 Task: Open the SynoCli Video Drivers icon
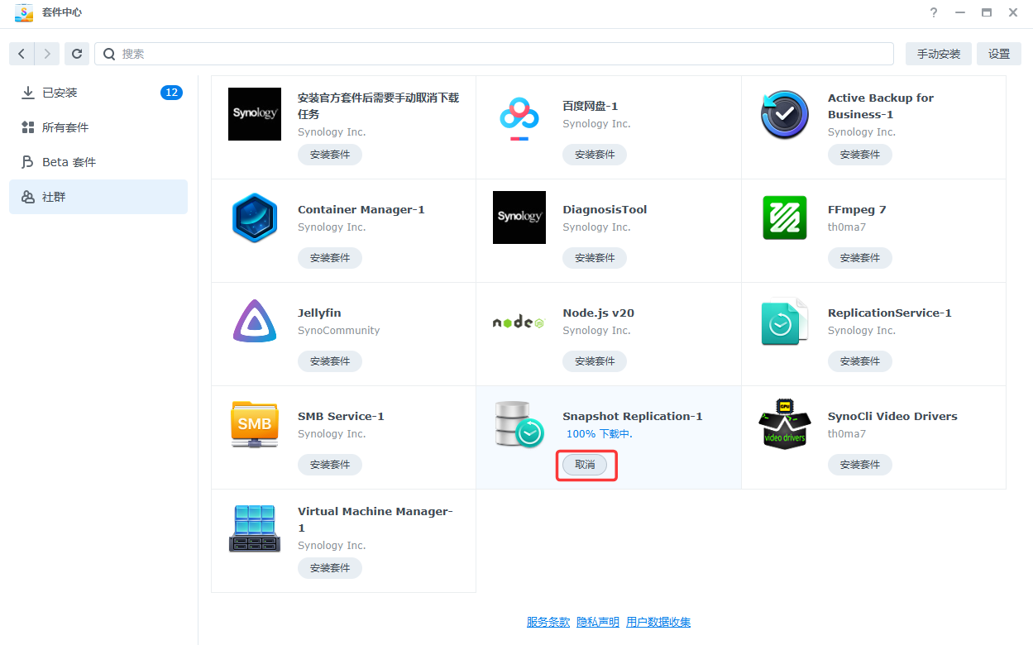tap(784, 425)
